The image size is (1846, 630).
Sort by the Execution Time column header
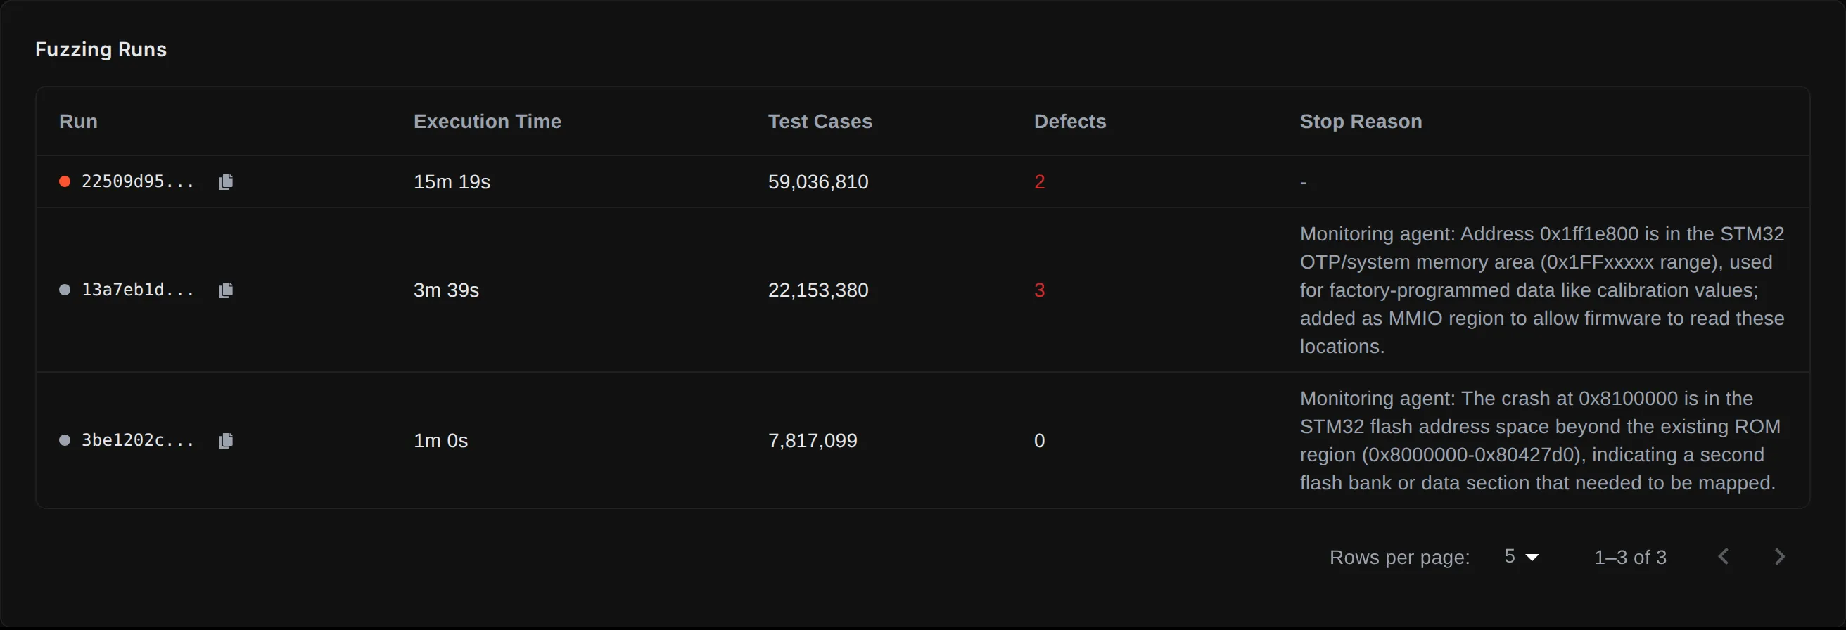(487, 121)
